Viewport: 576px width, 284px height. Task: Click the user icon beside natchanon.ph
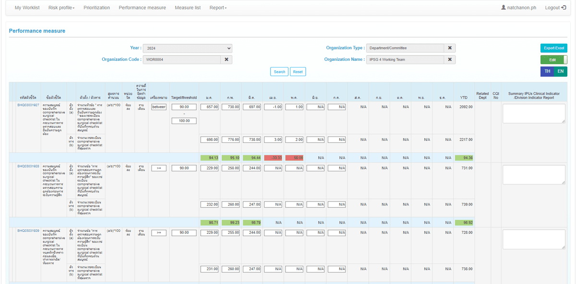pyautogui.click(x=504, y=8)
